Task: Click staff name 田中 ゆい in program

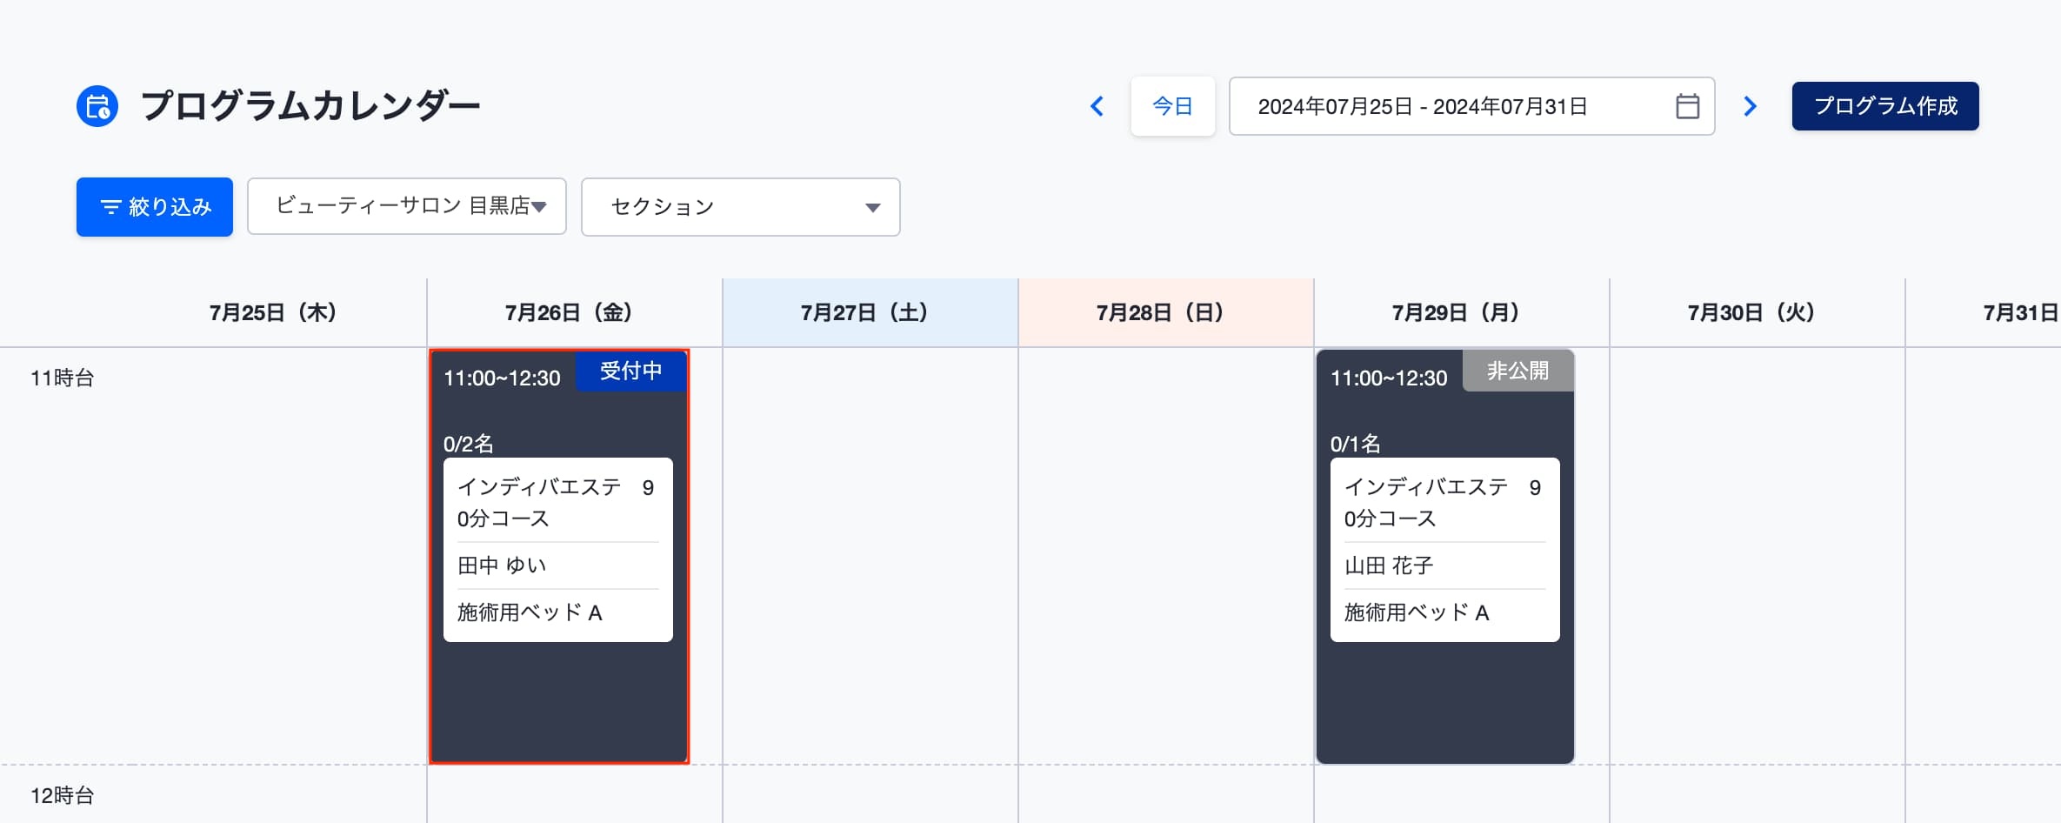Action: click(502, 565)
